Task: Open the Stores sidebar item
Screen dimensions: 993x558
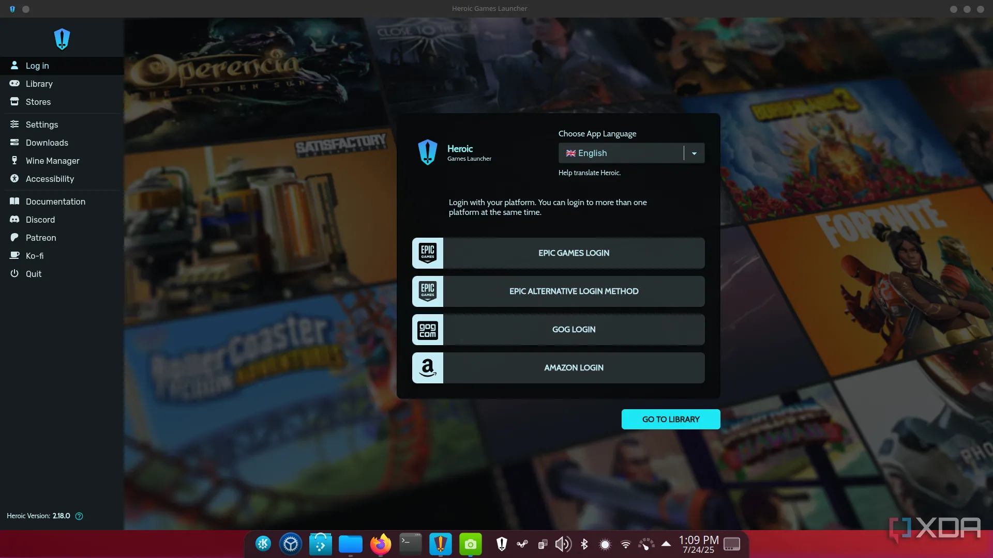Action: pos(62,102)
